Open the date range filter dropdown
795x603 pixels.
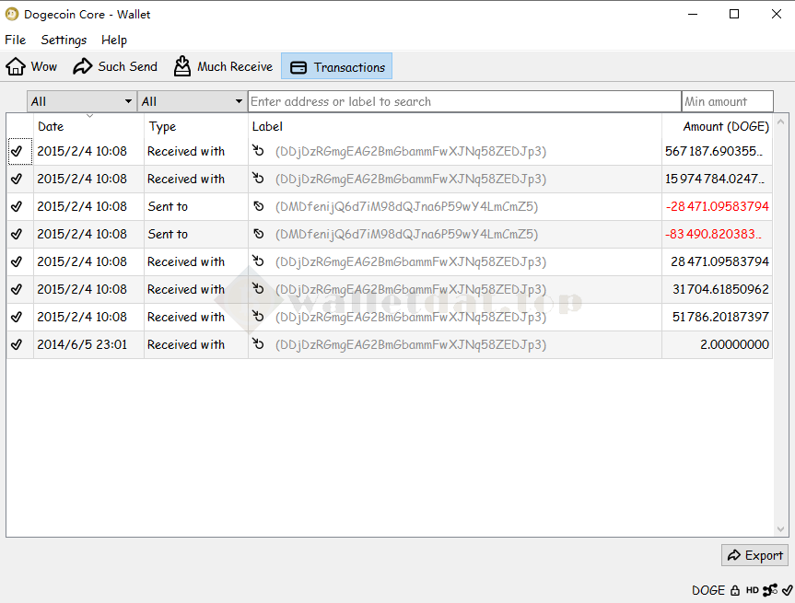point(81,101)
